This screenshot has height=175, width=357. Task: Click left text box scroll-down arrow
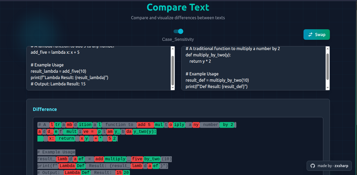173,87
